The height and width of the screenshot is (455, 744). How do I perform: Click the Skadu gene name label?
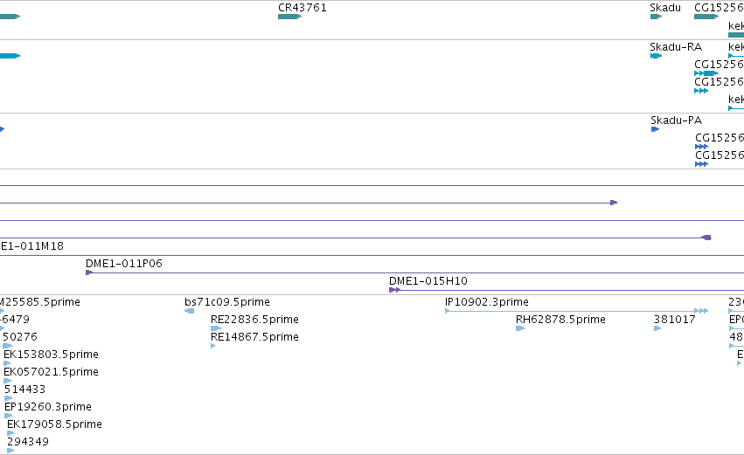(665, 8)
